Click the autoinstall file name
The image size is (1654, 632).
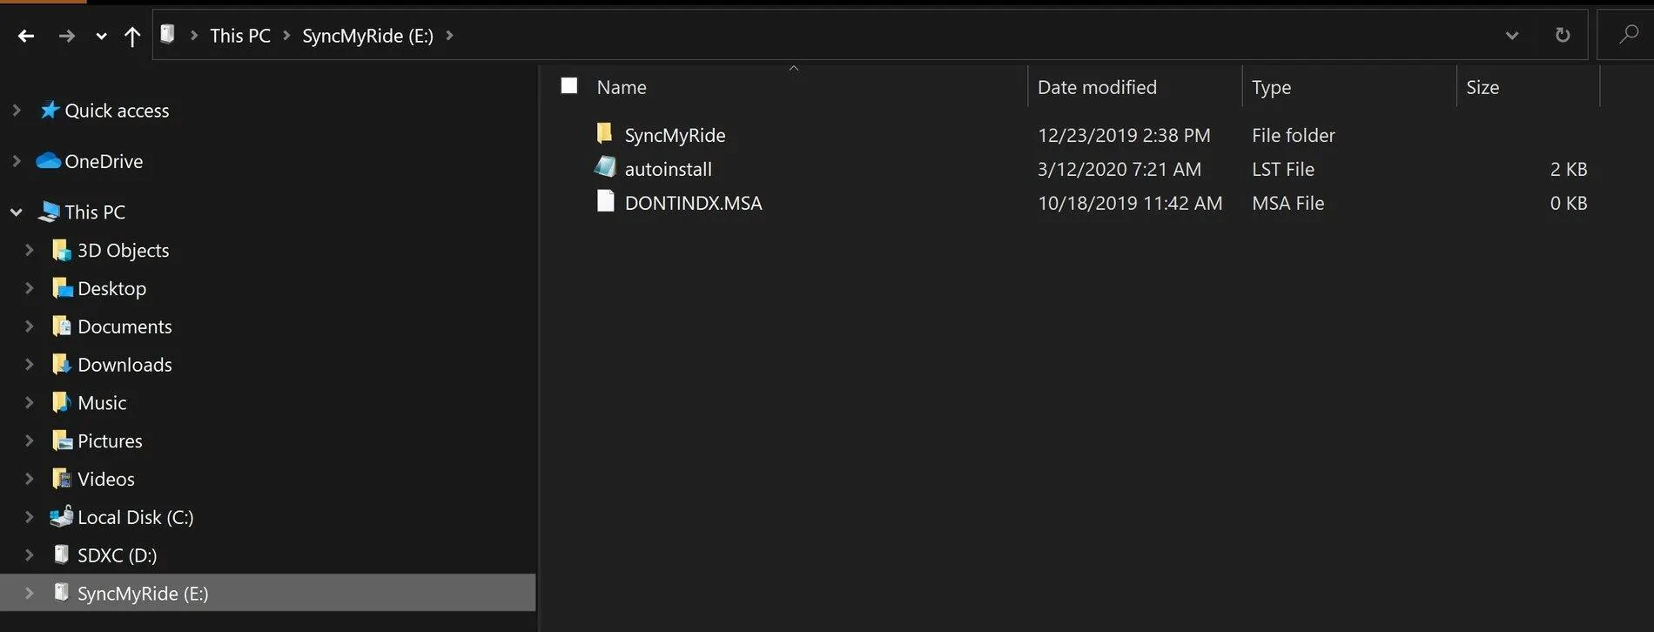point(669,169)
